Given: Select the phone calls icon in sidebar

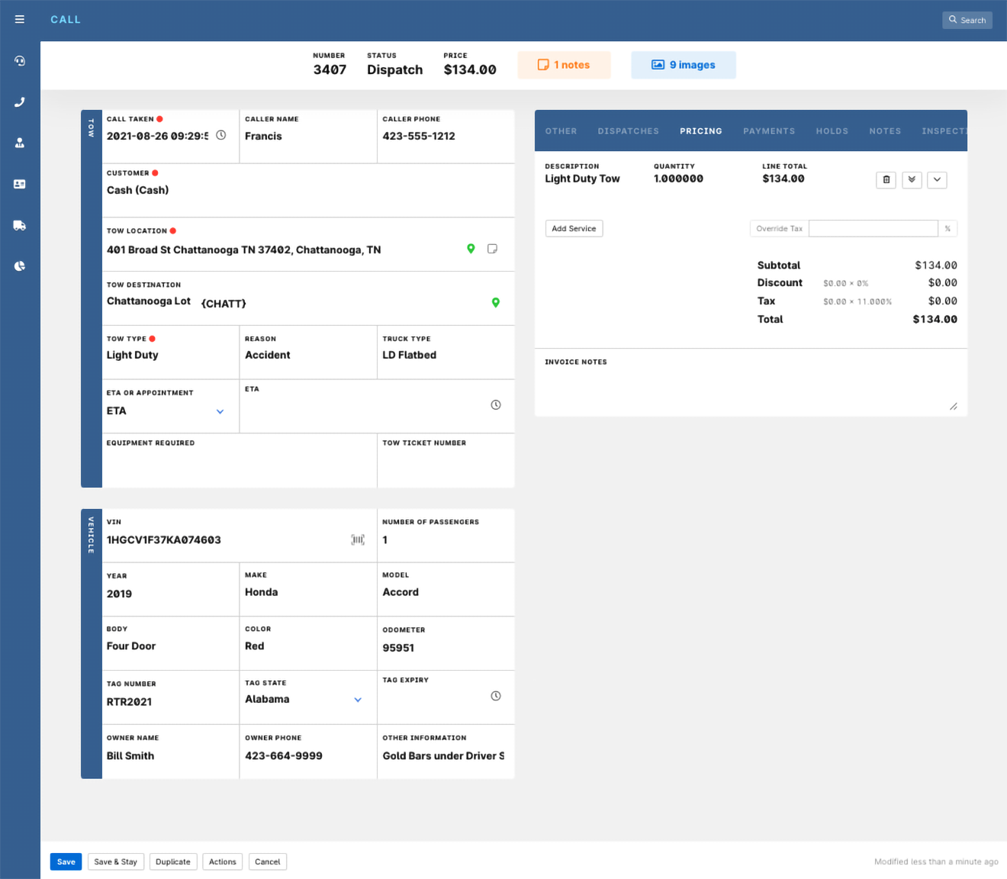Looking at the screenshot, I should 19,101.
